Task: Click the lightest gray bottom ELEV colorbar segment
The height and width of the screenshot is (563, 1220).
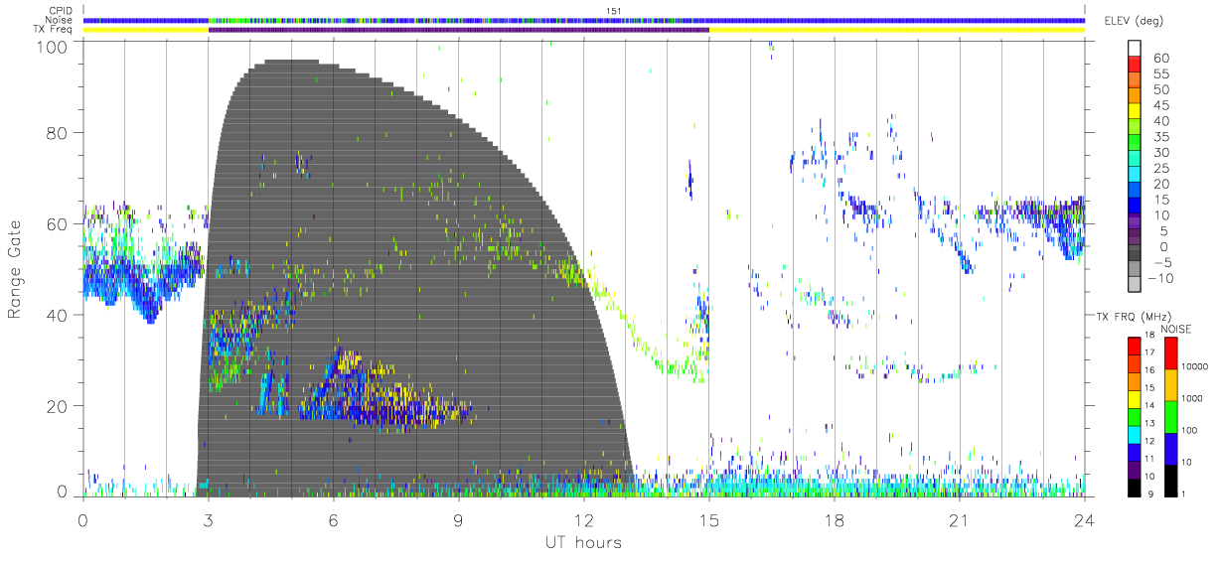Action: point(1135,284)
